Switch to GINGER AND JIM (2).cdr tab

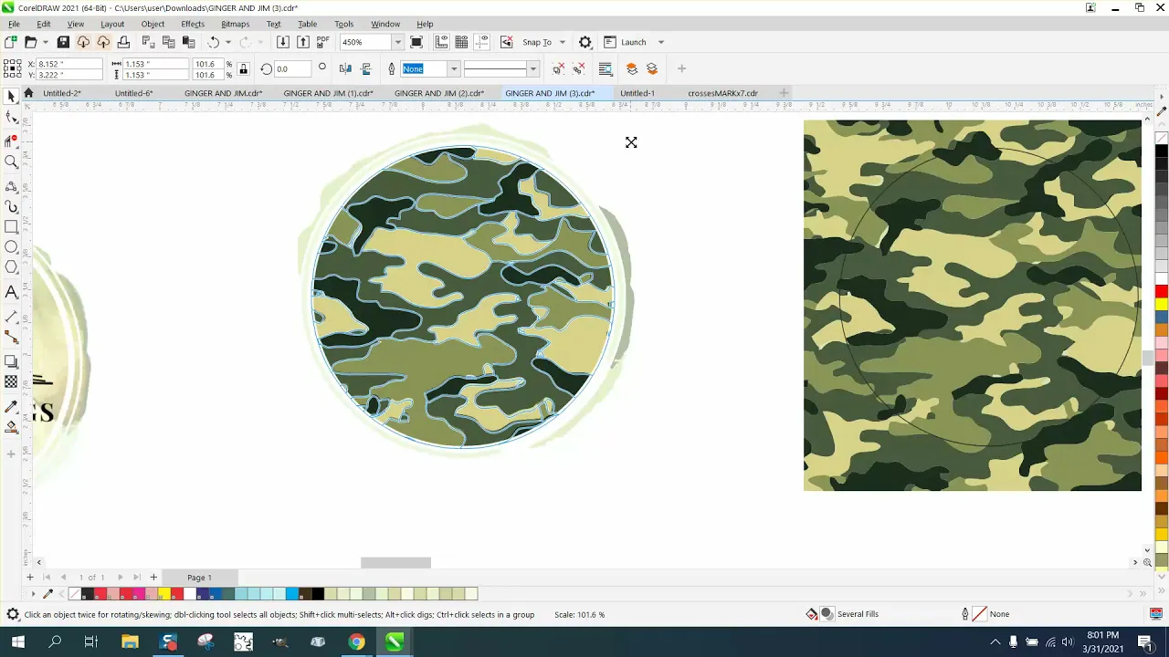pyautogui.click(x=439, y=93)
